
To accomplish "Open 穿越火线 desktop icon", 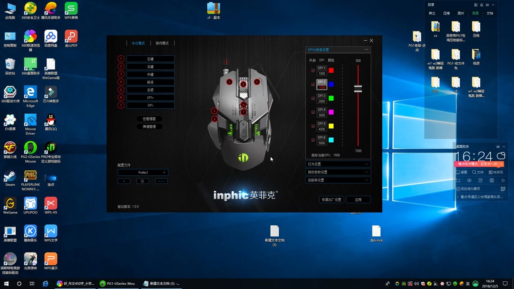I will 10,150.
